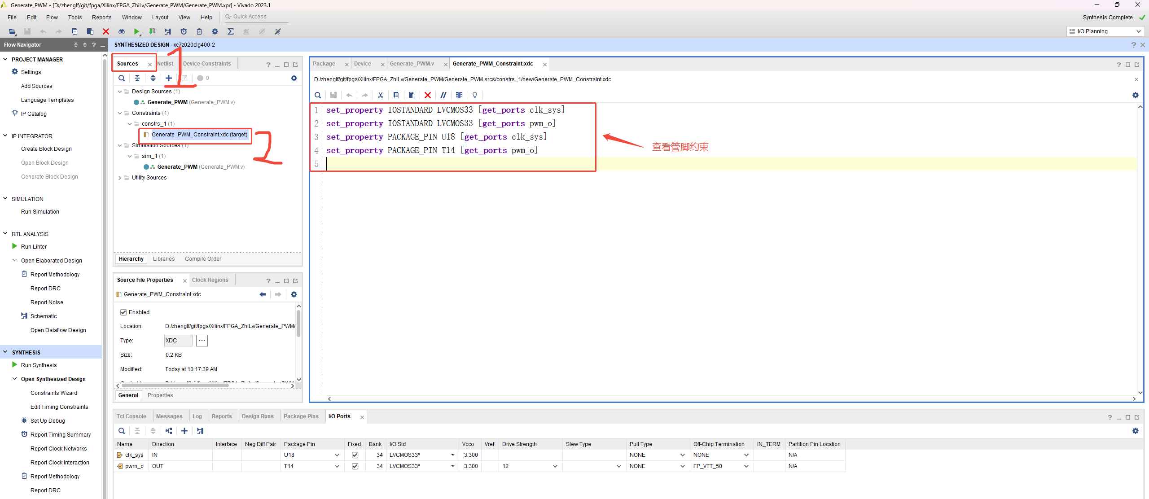Click the red X delete icon in editor toolbar
The image size is (1149, 499).
pos(428,95)
